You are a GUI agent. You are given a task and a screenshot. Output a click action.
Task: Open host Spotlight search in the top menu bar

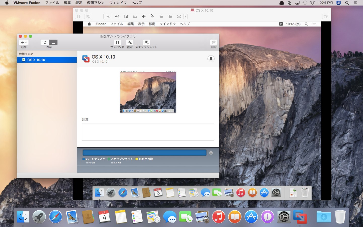[x=347, y=3]
